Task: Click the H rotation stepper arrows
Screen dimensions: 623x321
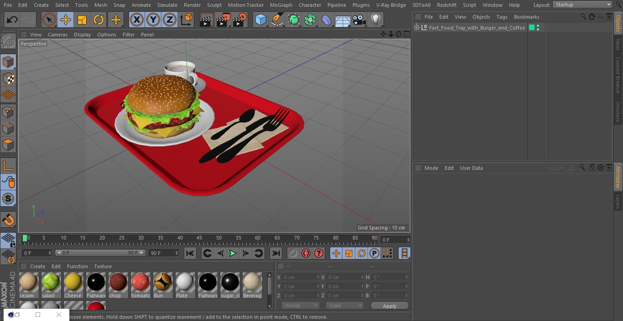Action: click(407, 277)
